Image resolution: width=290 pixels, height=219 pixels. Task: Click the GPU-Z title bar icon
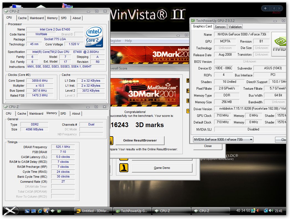click(x=193, y=20)
